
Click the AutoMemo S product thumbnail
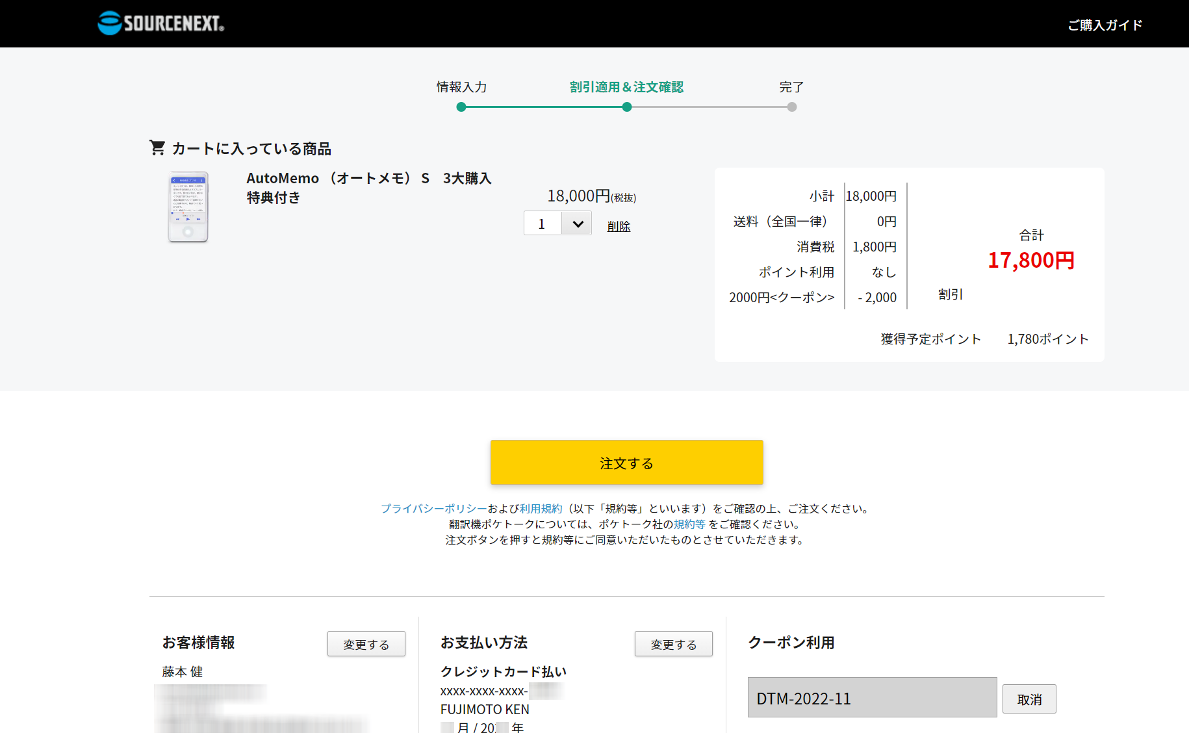(x=188, y=207)
